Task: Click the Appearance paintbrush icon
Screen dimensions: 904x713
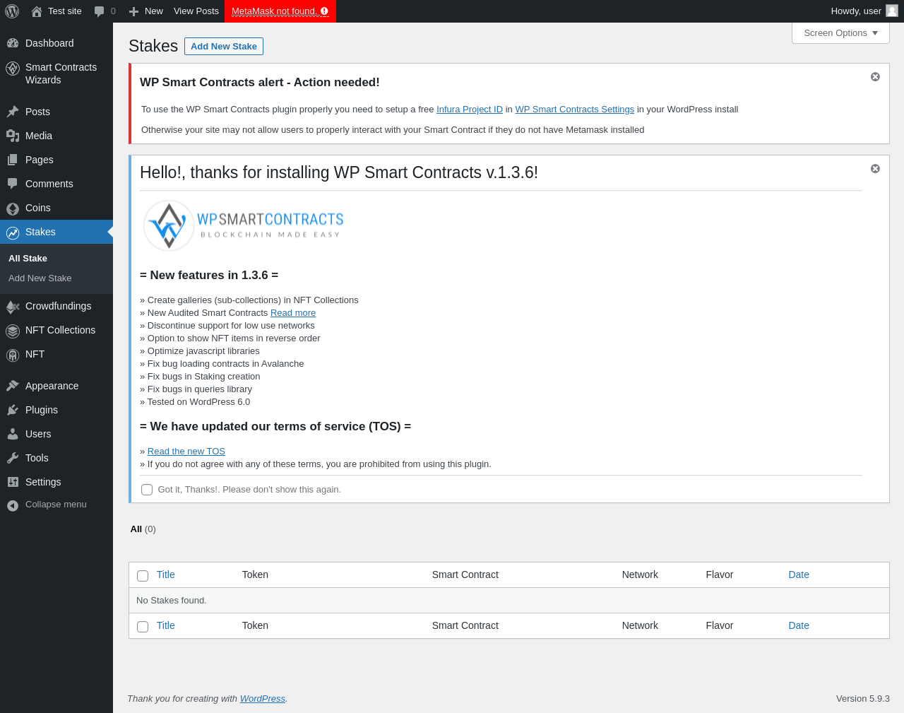Action: (x=13, y=386)
